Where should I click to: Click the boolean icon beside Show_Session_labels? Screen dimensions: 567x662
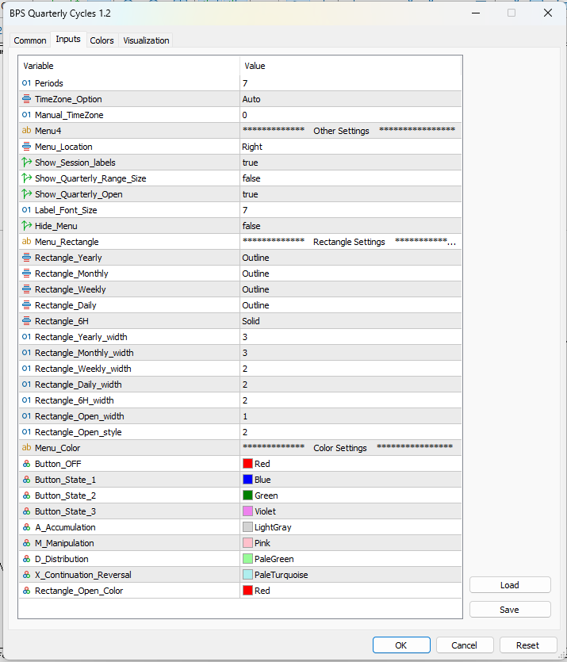click(x=26, y=163)
